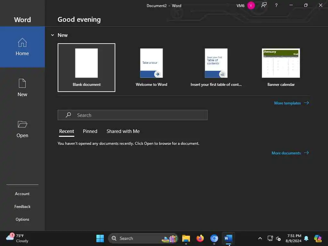Choose the Insert your first table of contents template
The height and width of the screenshot is (246, 328).
click(x=216, y=68)
